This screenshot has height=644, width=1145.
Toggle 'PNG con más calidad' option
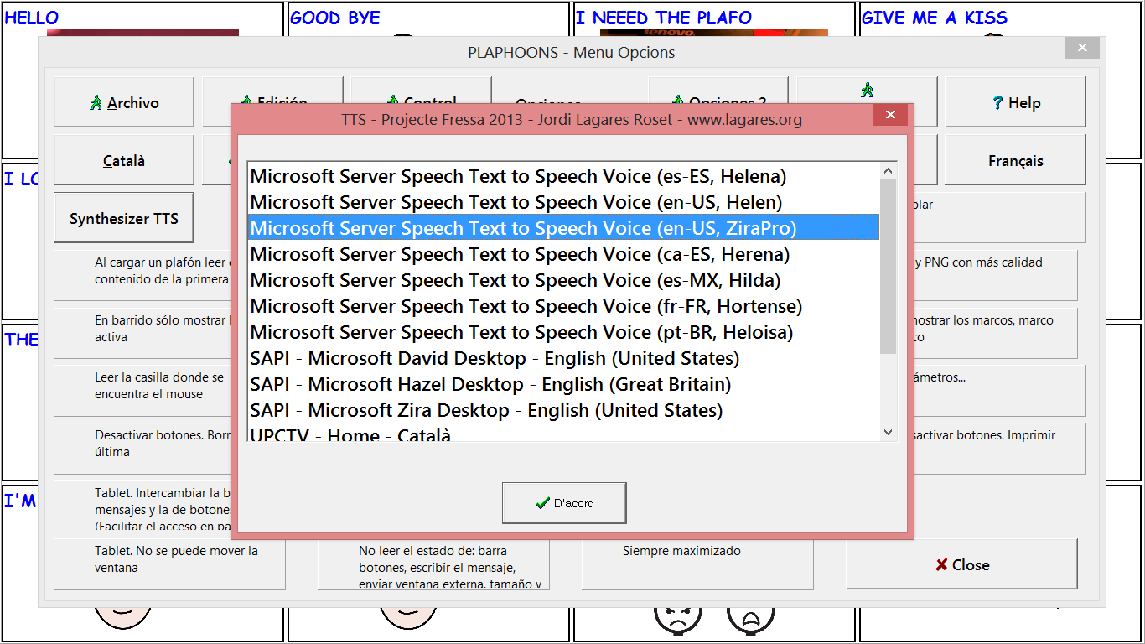pyautogui.click(x=996, y=274)
